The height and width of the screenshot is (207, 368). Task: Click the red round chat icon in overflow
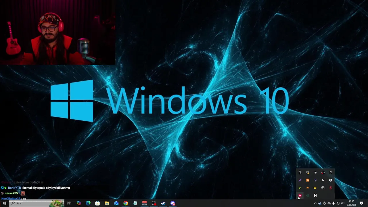(x=300, y=195)
